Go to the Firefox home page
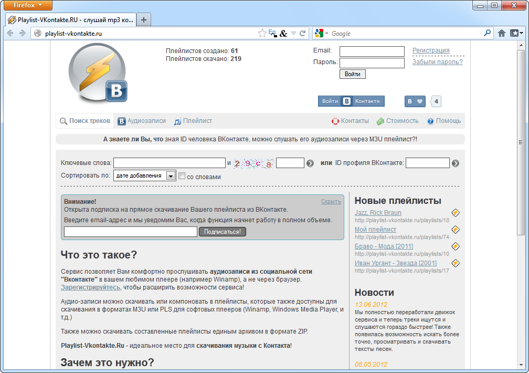529x373 pixels. [x=502, y=33]
